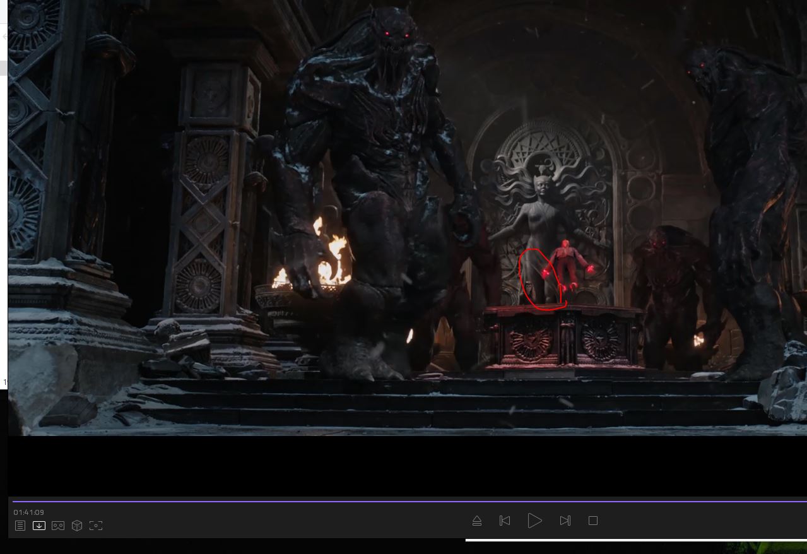Start playback with the Play button
Screen dimensions: 807x554
click(534, 521)
